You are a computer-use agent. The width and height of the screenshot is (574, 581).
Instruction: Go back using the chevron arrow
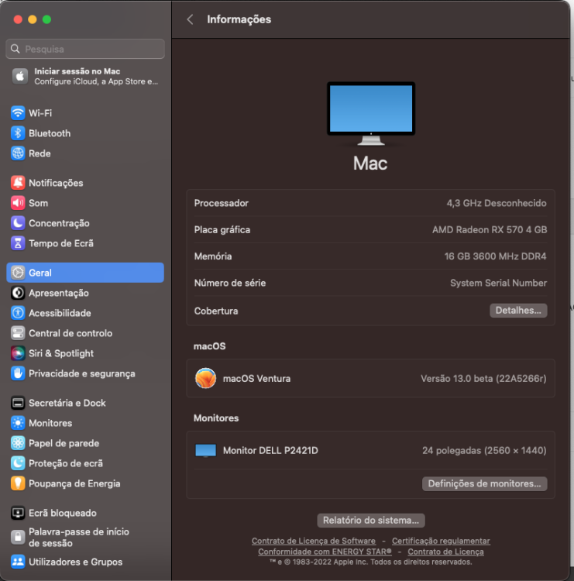tap(190, 19)
